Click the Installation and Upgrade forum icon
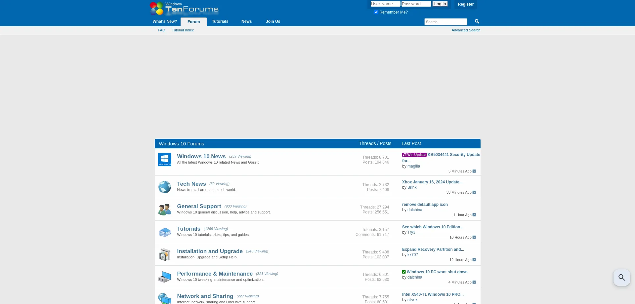The width and height of the screenshot is (635, 304). tap(164, 254)
